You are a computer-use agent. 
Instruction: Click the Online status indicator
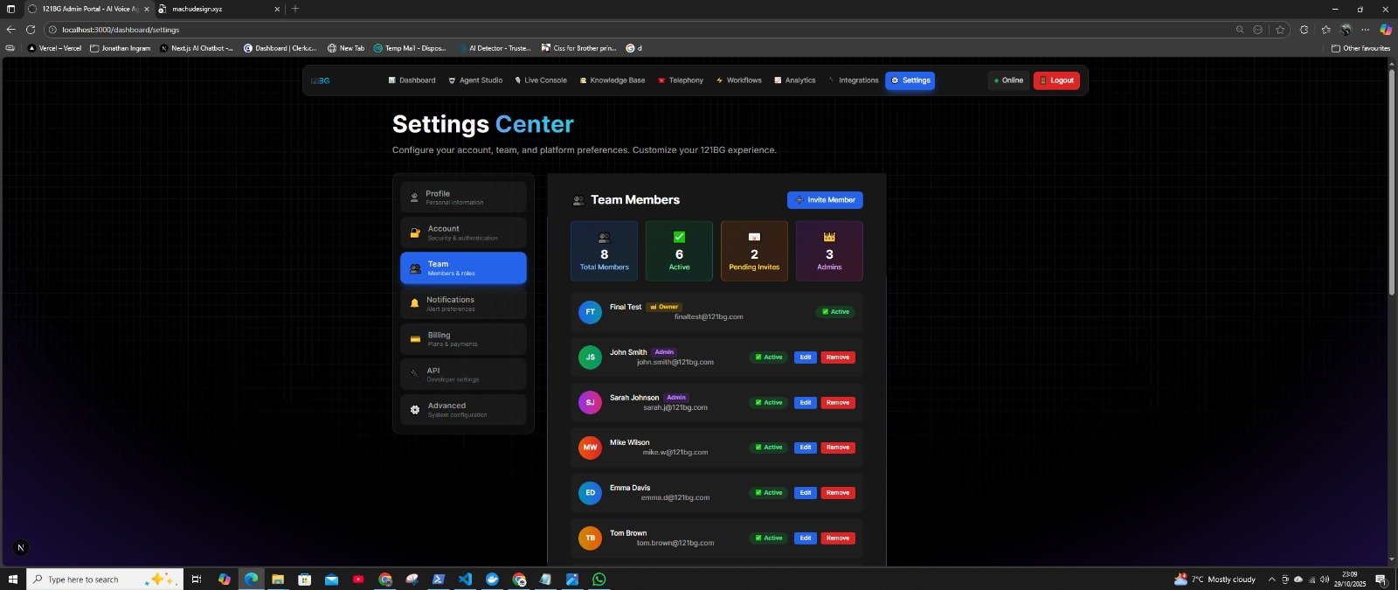[1008, 80]
